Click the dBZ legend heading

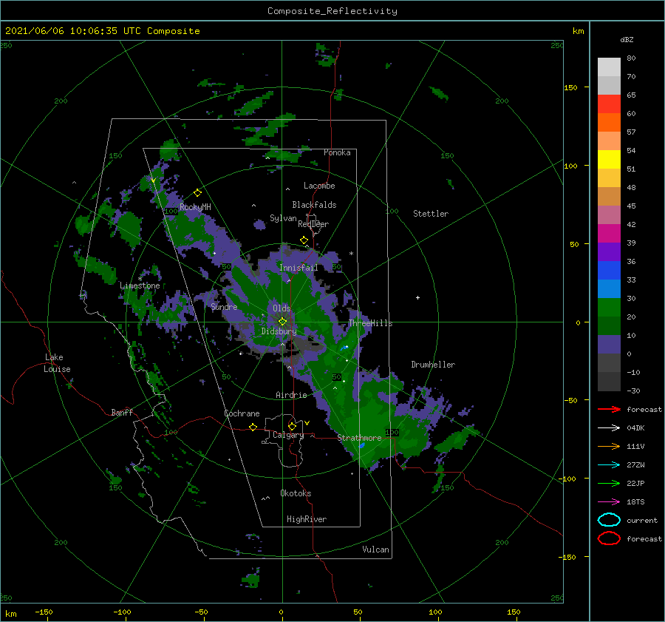tap(627, 39)
